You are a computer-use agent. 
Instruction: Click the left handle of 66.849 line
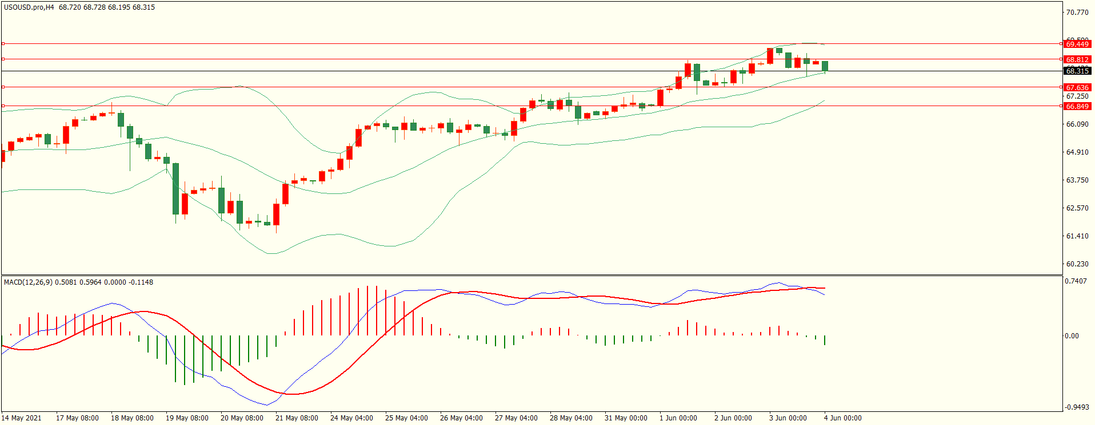coord(3,106)
